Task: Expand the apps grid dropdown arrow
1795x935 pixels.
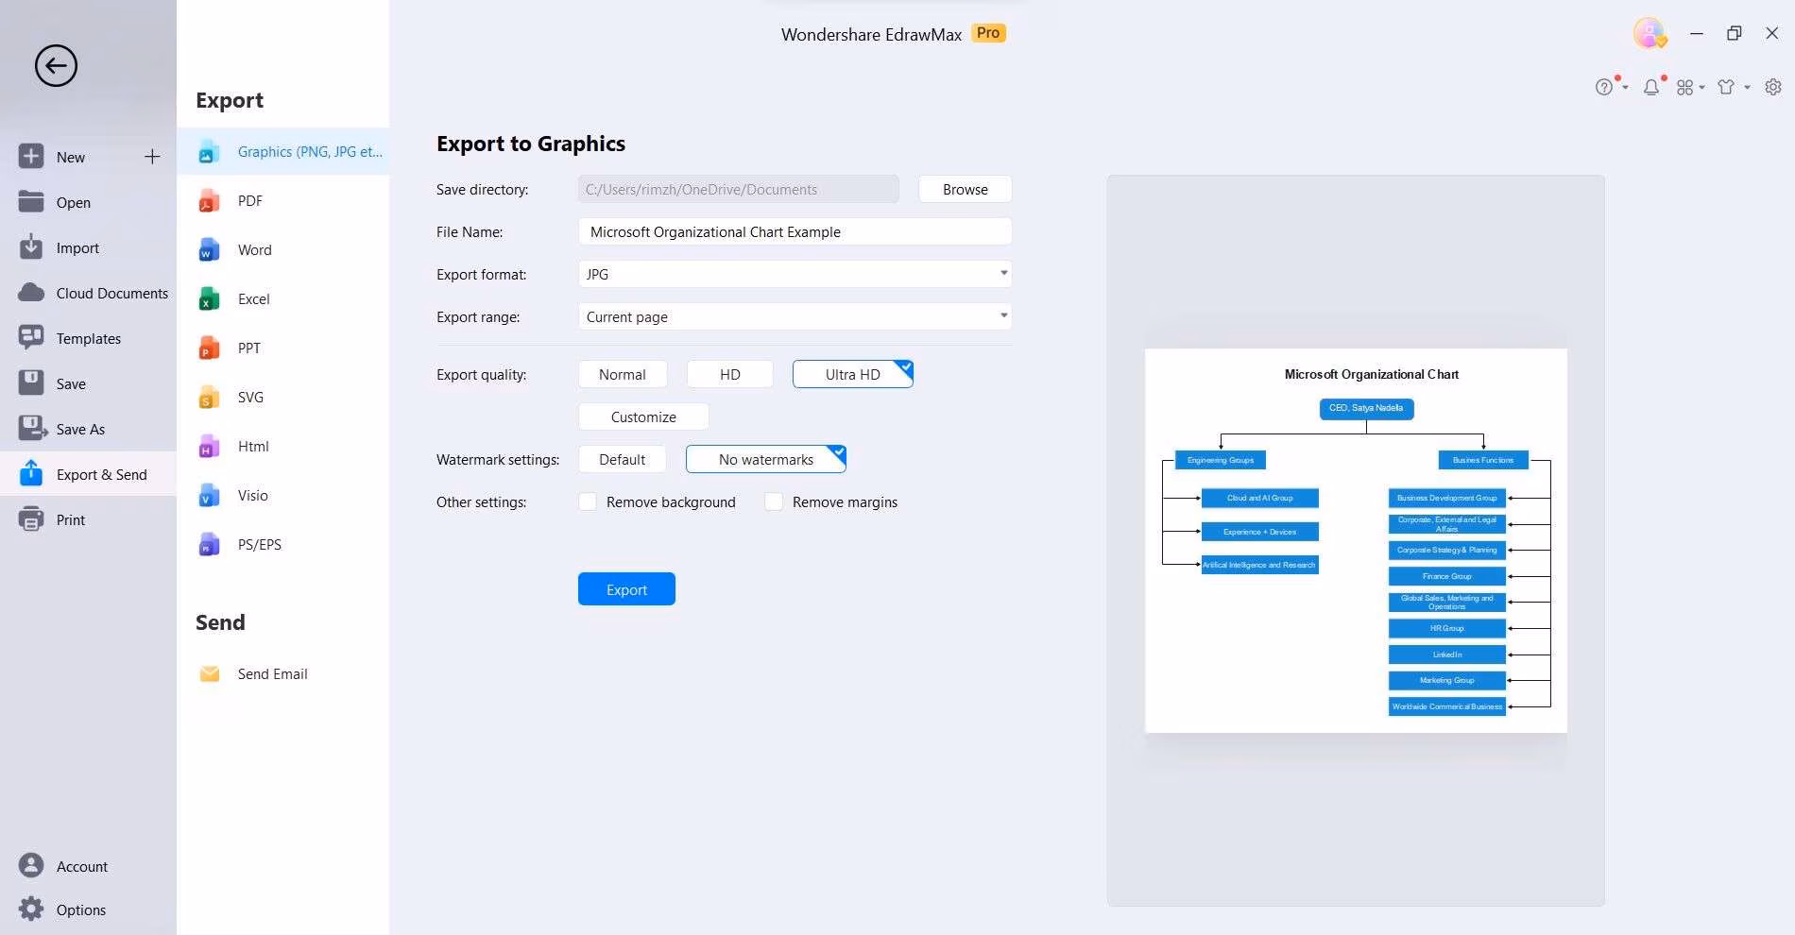Action: tap(1701, 87)
